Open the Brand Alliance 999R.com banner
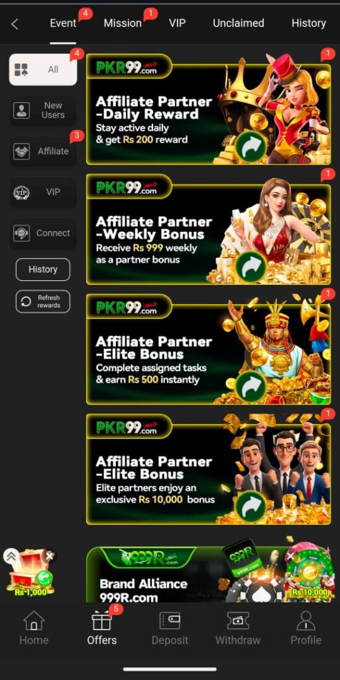 (x=209, y=574)
